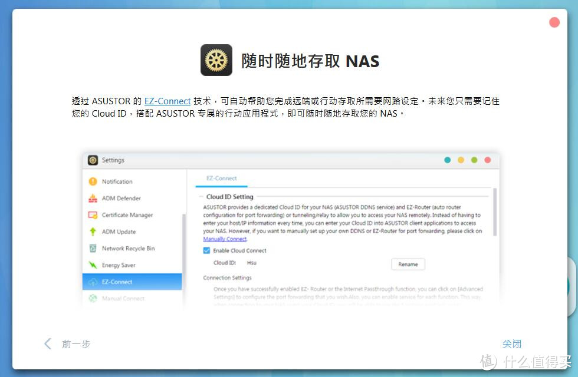The width and height of the screenshot is (578, 377).
Task: Click the Cloud ID value Hsu
Action: tap(252, 263)
